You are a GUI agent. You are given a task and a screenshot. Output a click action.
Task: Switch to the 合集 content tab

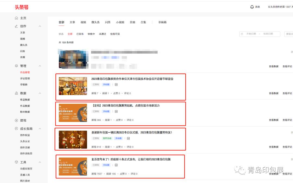(143, 22)
